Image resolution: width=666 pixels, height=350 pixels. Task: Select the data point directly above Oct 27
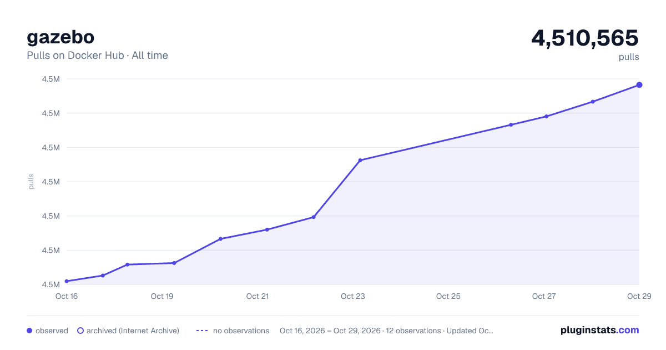click(547, 116)
